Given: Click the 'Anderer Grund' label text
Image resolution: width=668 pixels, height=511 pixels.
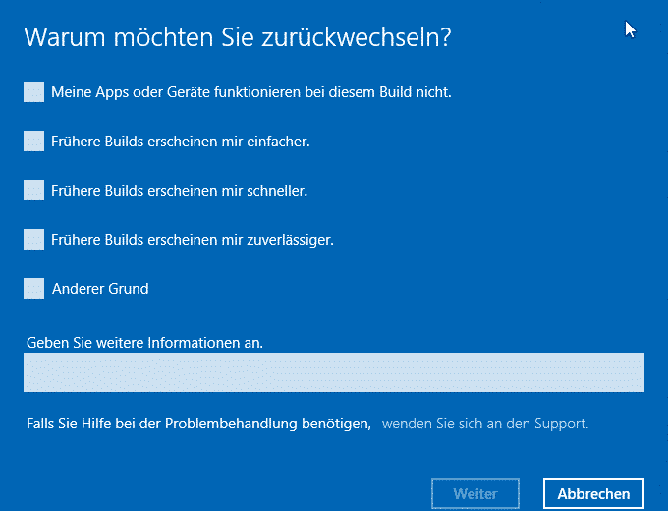Looking at the screenshot, I should [x=100, y=289].
